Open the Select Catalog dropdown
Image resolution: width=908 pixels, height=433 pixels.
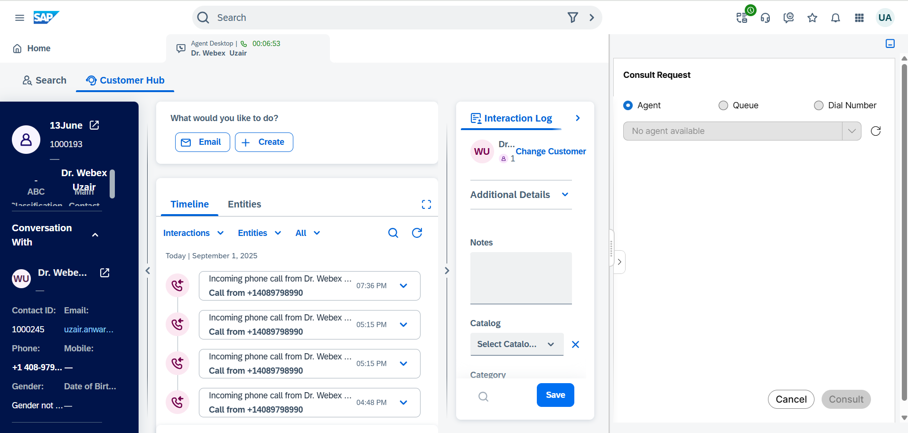coord(516,344)
